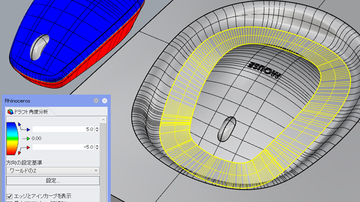Click the green zero-angle arrow marker
Viewport: 360px width, 202px height.
28,138
